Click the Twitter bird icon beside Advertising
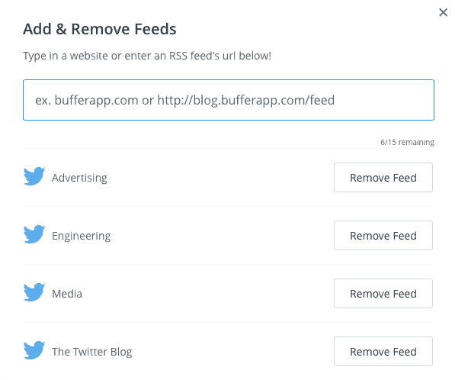455x380 pixels. (34, 176)
